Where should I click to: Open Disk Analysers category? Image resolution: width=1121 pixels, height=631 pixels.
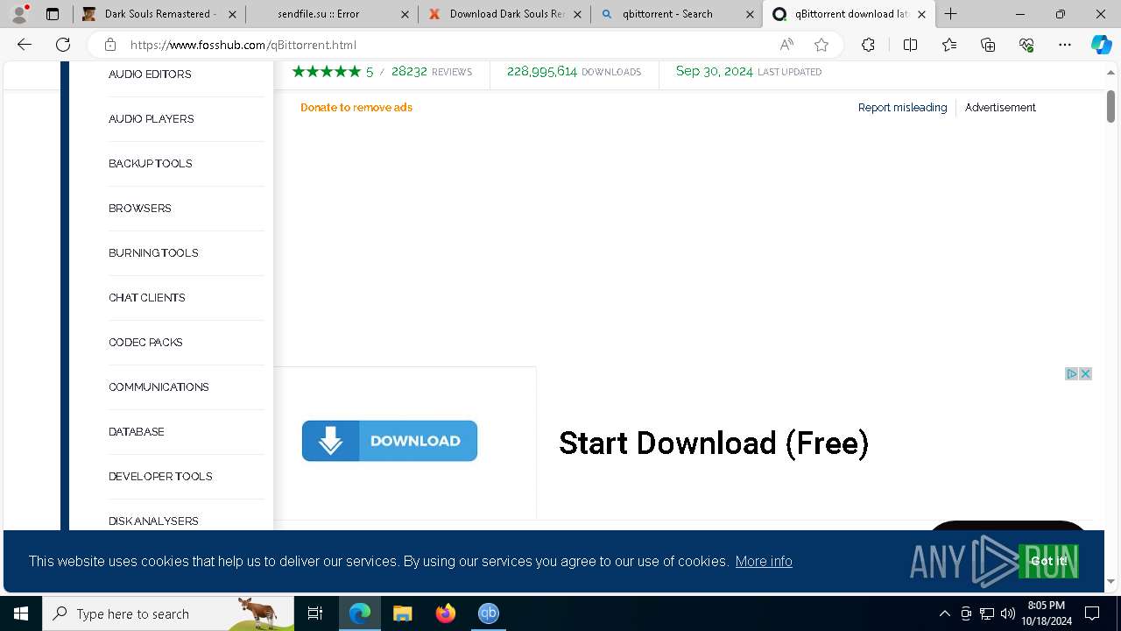pos(153,521)
